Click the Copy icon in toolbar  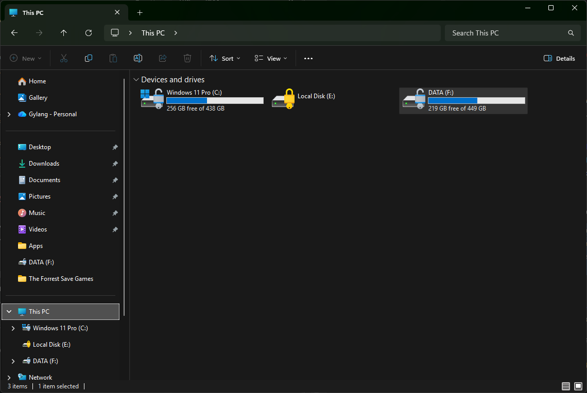(x=89, y=59)
